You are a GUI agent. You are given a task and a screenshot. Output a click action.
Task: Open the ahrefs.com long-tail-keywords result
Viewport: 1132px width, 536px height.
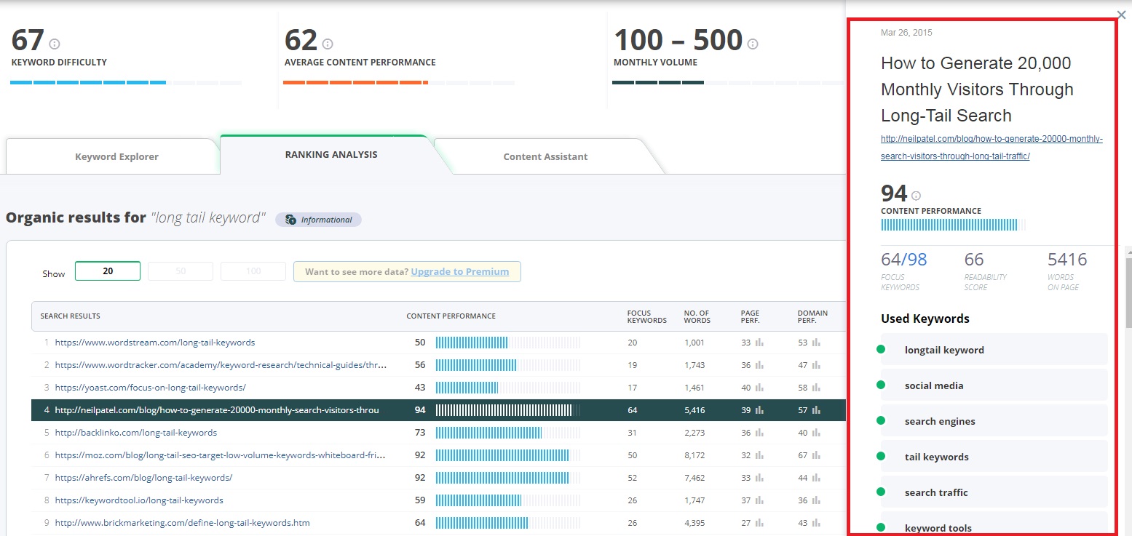tap(143, 478)
